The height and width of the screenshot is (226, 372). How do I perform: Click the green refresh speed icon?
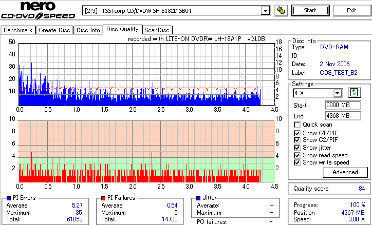(x=354, y=92)
